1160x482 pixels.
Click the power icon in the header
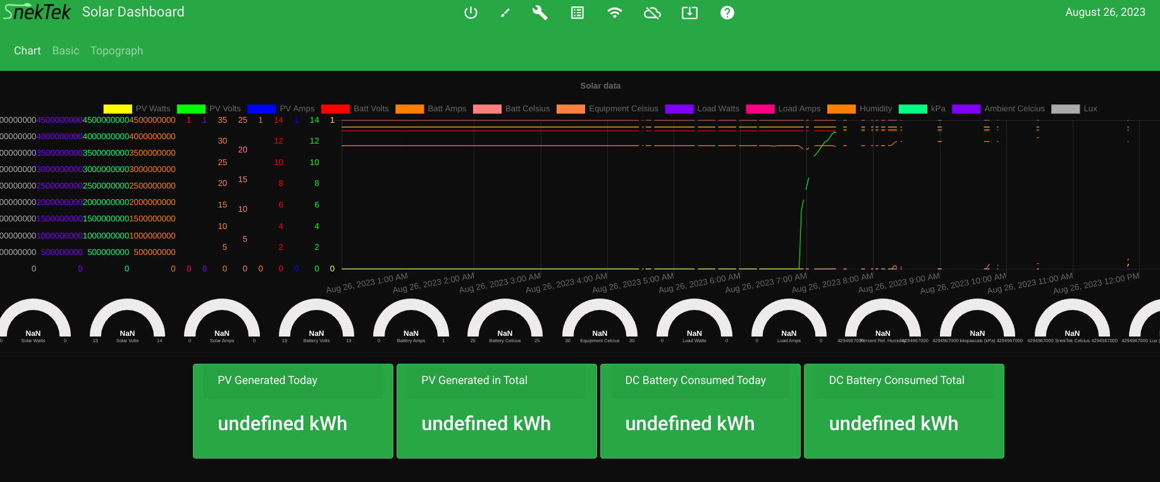[x=471, y=13]
